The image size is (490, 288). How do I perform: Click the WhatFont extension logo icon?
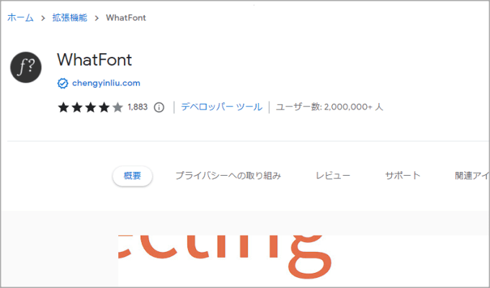tap(26, 68)
